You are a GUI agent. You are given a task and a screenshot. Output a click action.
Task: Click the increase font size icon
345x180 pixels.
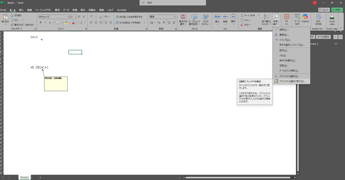click(x=79, y=17)
